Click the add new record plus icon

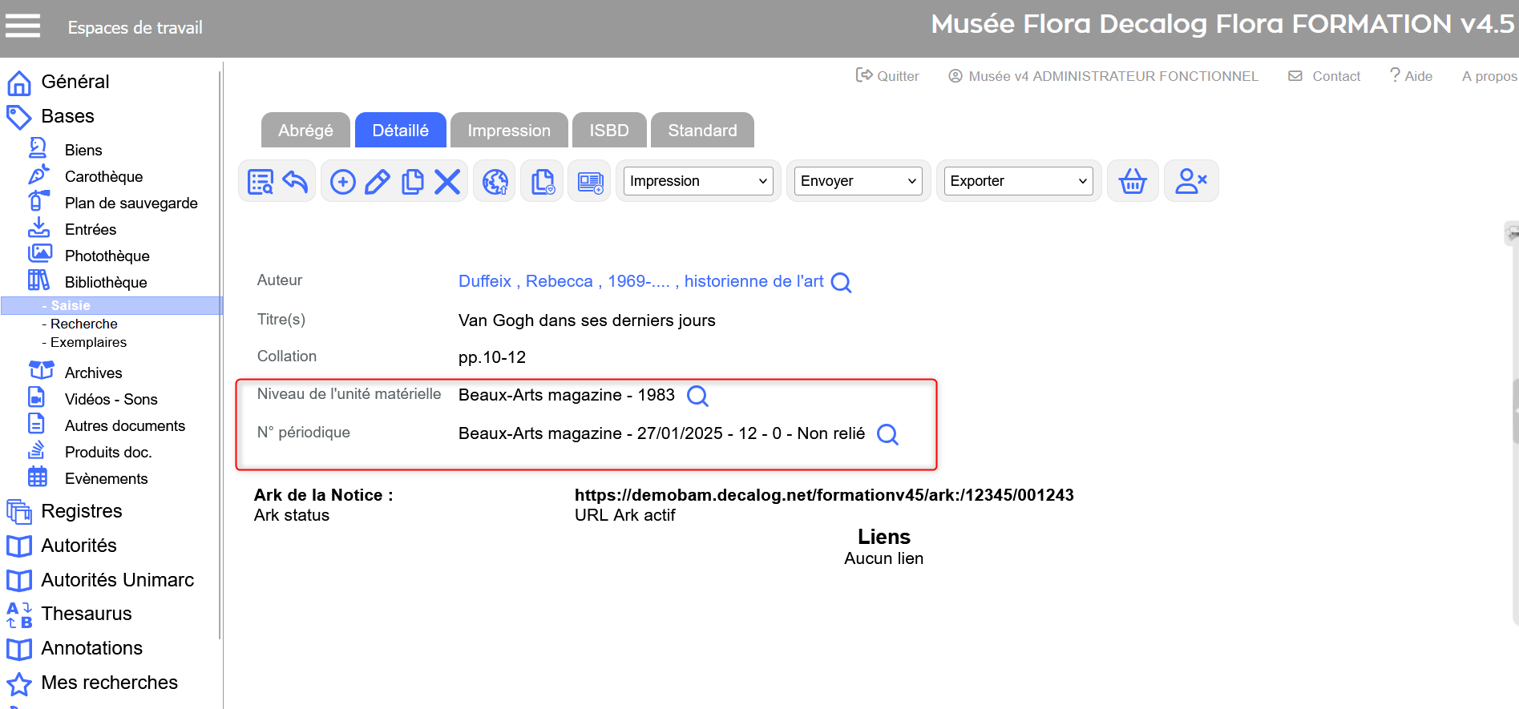pos(343,182)
